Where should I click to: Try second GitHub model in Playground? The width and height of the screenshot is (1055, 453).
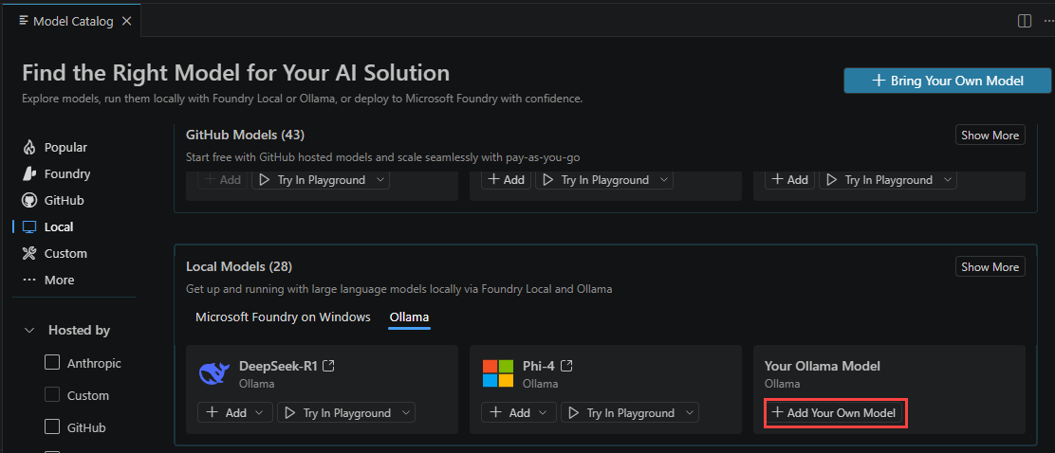pos(596,180)
